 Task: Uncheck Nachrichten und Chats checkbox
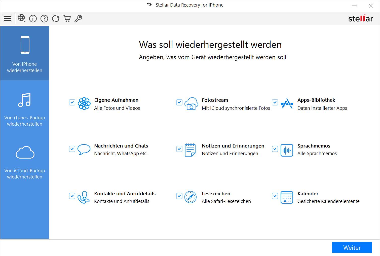pos(72,149)
